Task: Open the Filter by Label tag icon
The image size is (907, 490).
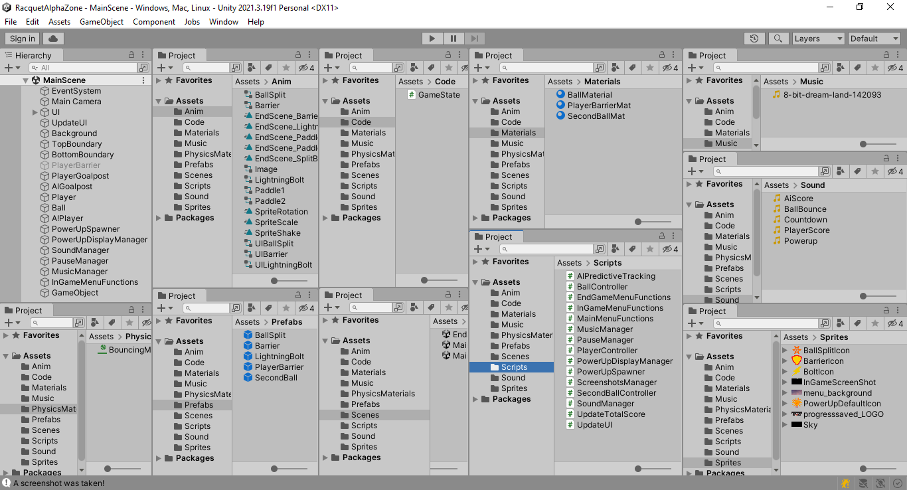Action: [268, 67]
